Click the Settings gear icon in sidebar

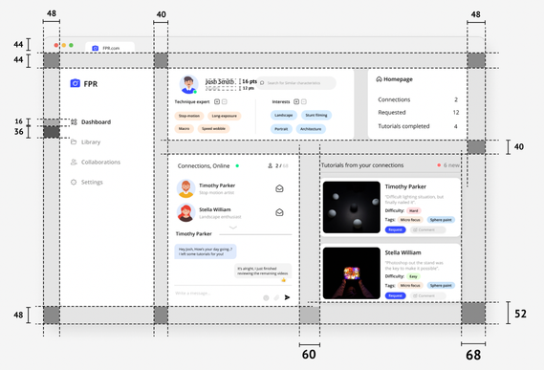[74, 182]
